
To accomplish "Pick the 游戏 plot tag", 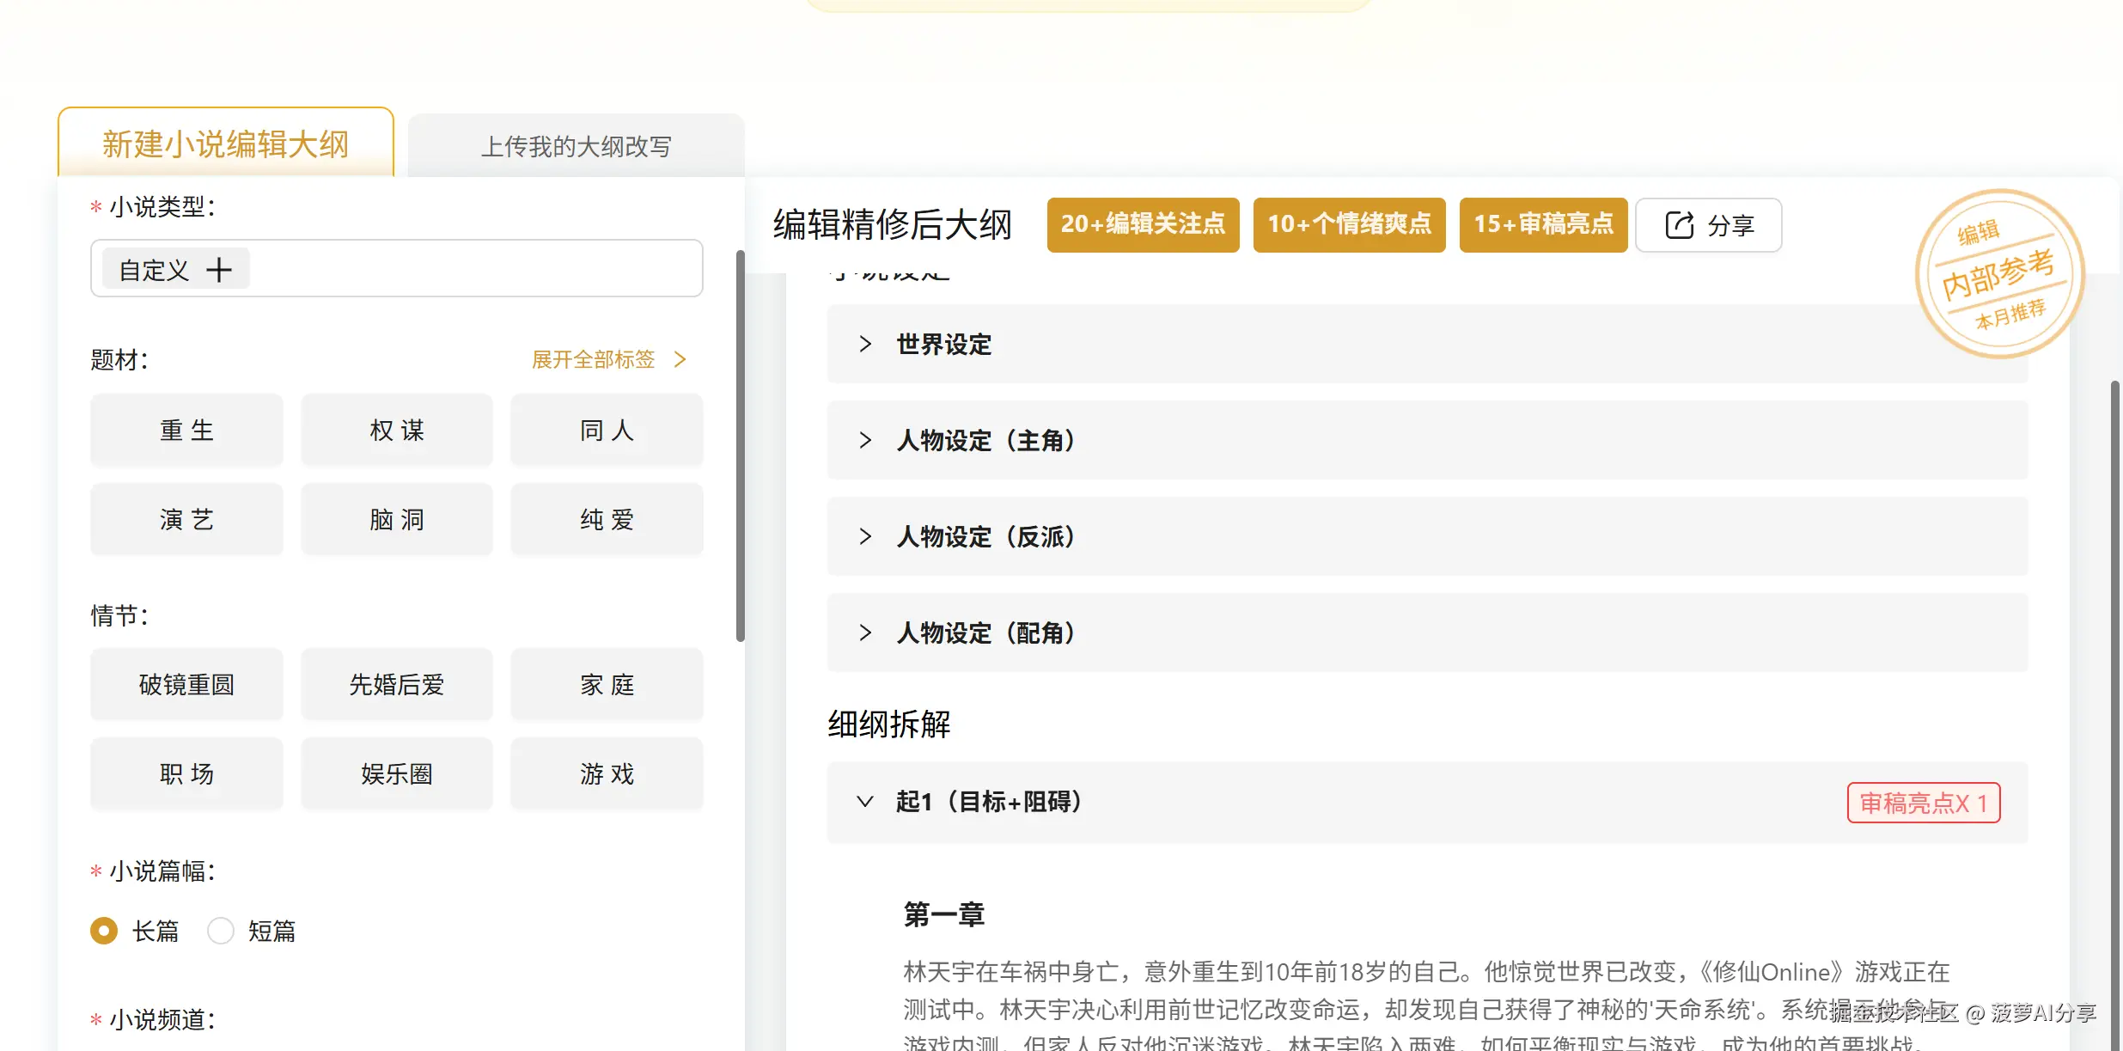I will pyautogui.click(x=607, y=773).
